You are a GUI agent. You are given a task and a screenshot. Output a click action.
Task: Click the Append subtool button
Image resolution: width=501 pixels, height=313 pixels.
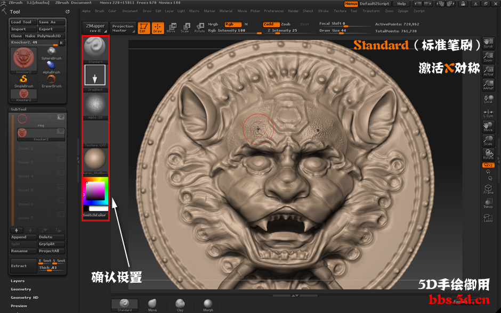click(23, 237)
